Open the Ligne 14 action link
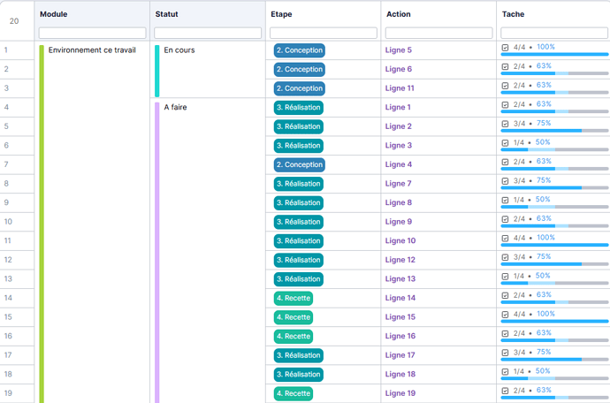 pyautogui.click(x=400, y=298)
